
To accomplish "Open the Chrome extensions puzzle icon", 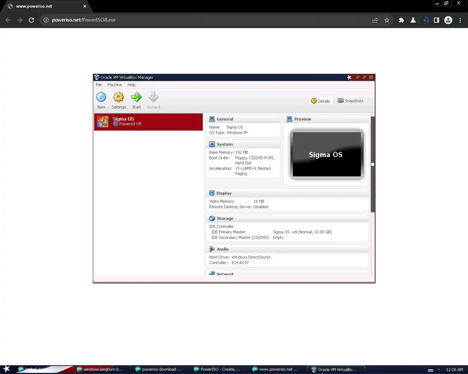I will [x=401, y=20].
